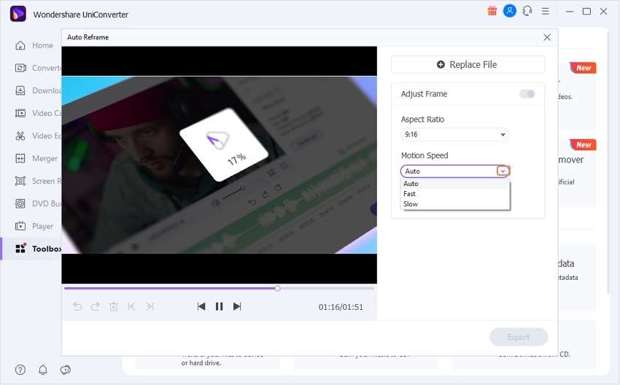Screen dimensions: 620x385
Task: Click the support headset icon
Action: pos(527,11)
